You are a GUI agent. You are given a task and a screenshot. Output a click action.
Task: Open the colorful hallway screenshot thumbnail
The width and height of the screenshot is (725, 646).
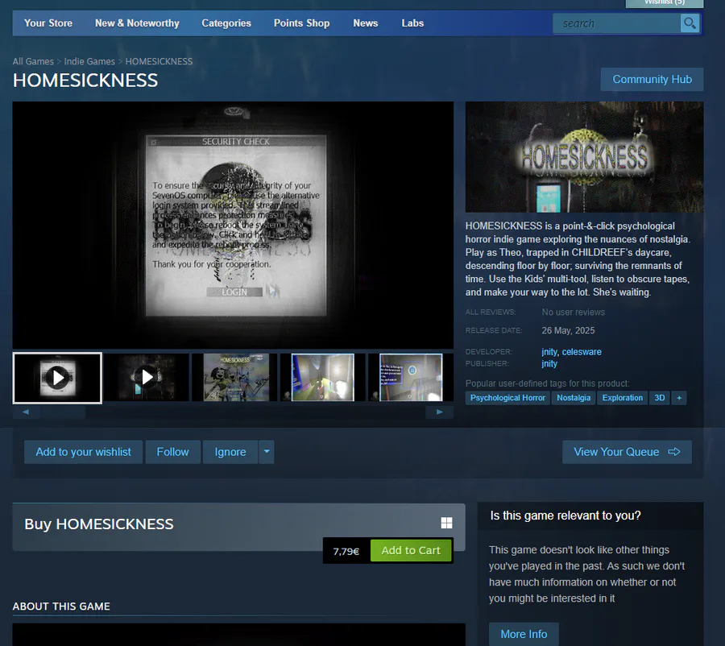323,377
